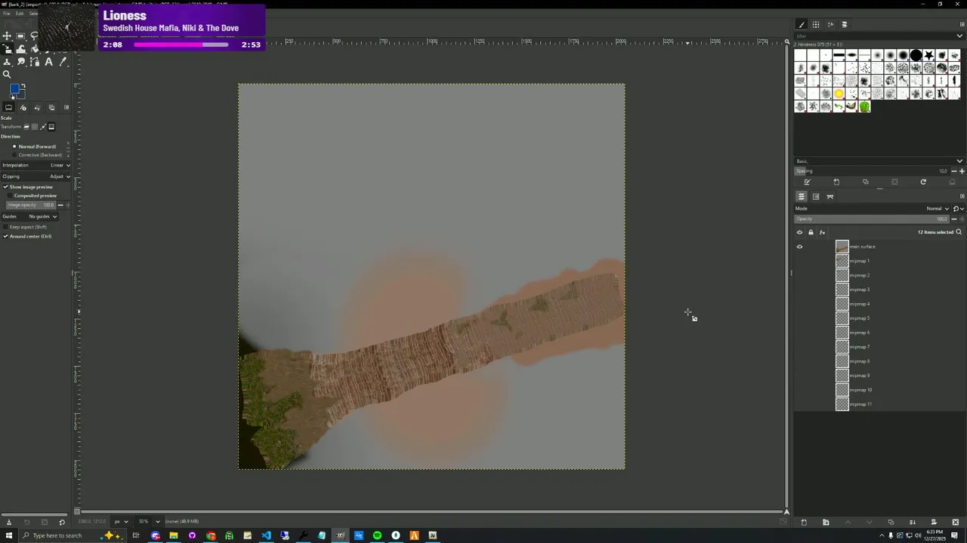Select the Color Picker tool
Screen dimensions: 967x543
[63, 62]
